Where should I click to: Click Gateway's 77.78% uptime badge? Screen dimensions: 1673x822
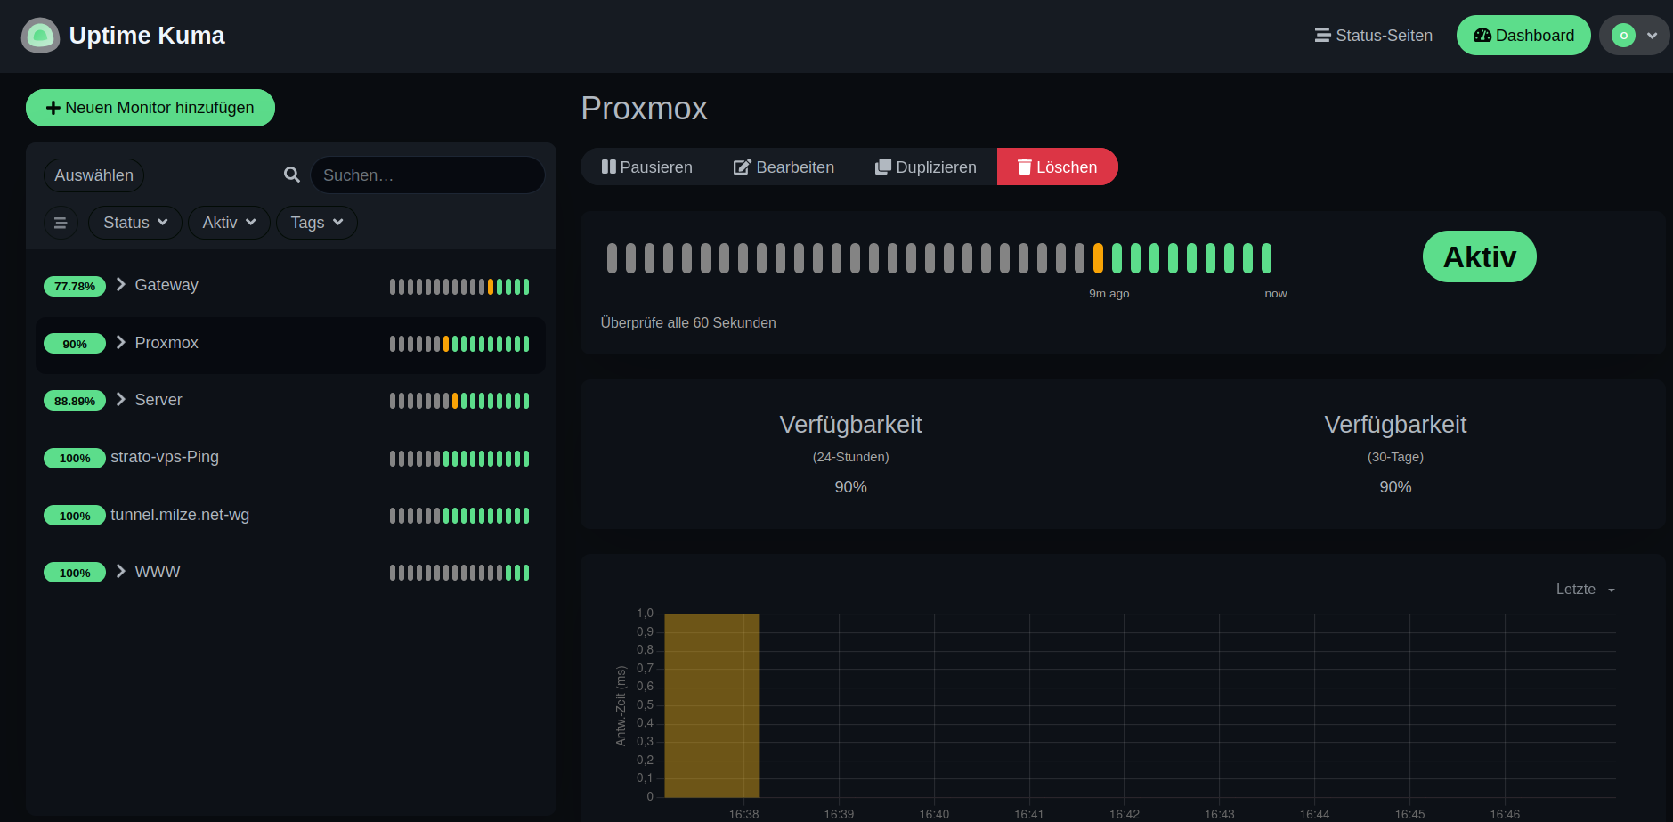tap(75, 286)
